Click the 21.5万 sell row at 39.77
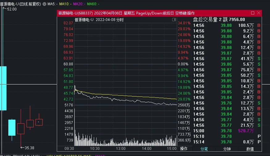270x156 pixels. point(227,125)
